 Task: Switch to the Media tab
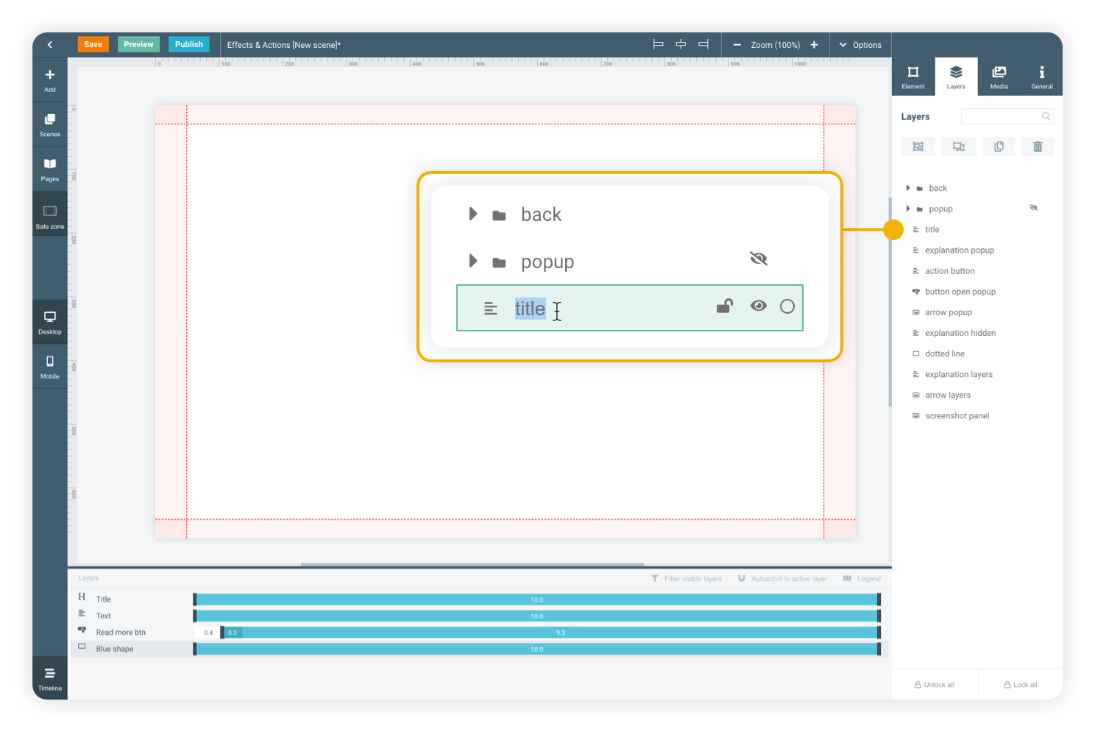pos(999,77)
